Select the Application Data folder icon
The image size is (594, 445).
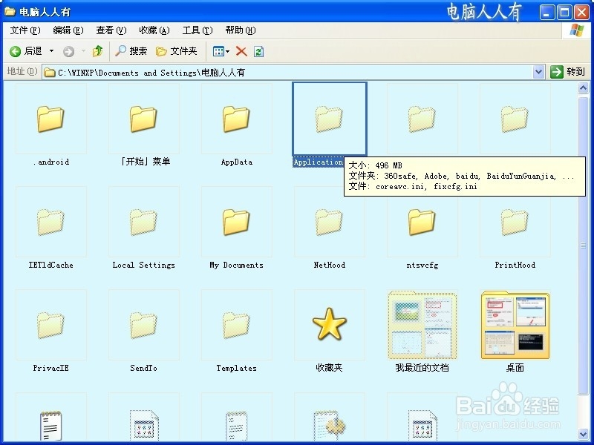pos(329,119)
